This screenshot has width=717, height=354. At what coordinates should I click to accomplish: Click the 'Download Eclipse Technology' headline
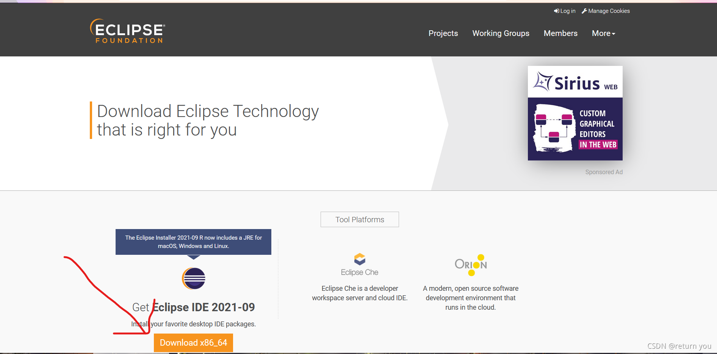[x=208, y=120]
